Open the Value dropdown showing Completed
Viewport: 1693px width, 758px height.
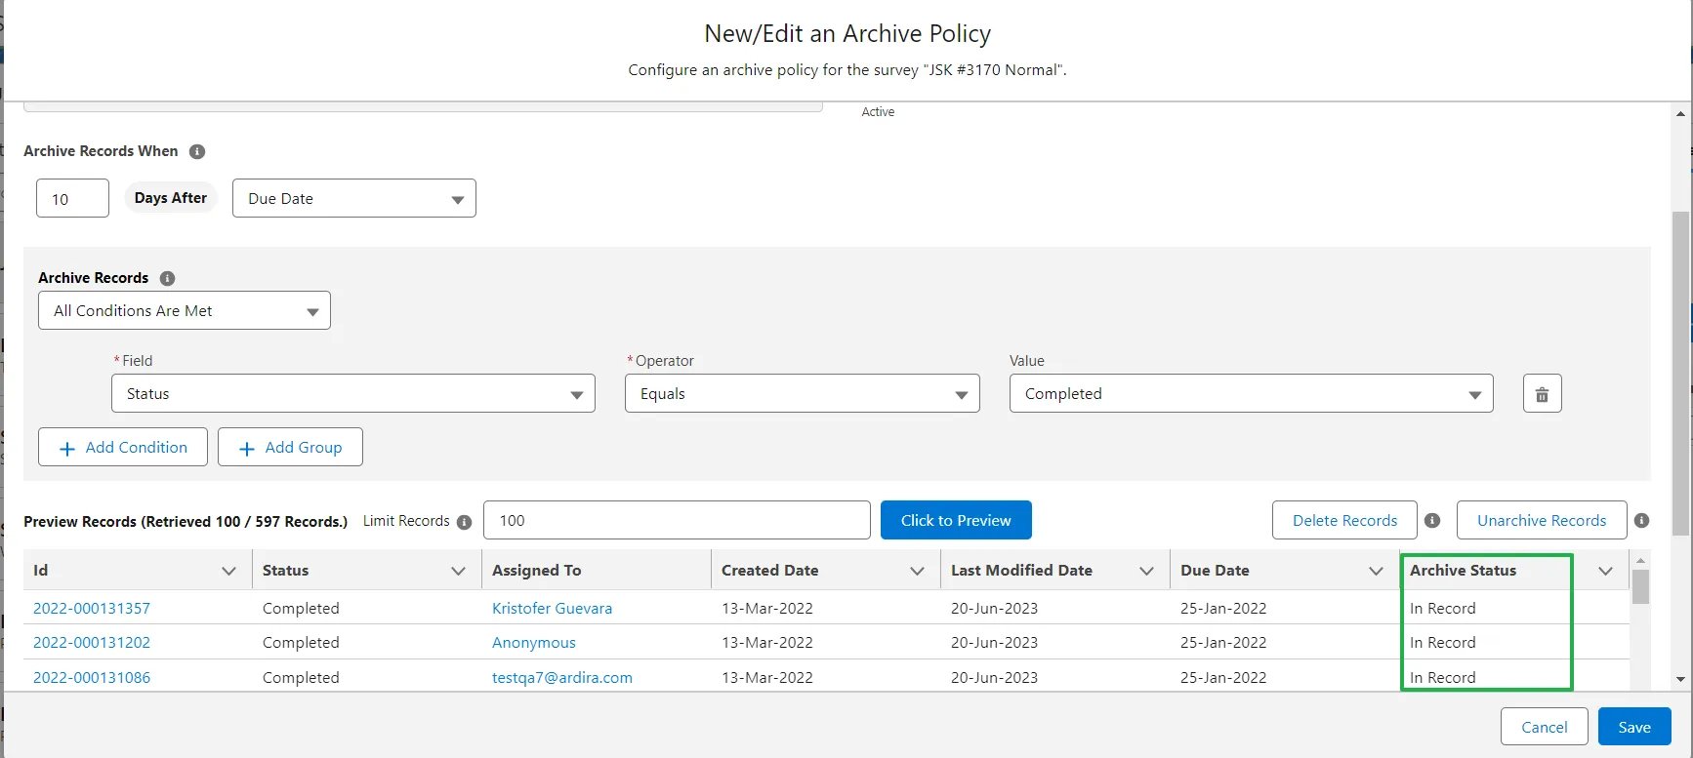click(1252, 394)
